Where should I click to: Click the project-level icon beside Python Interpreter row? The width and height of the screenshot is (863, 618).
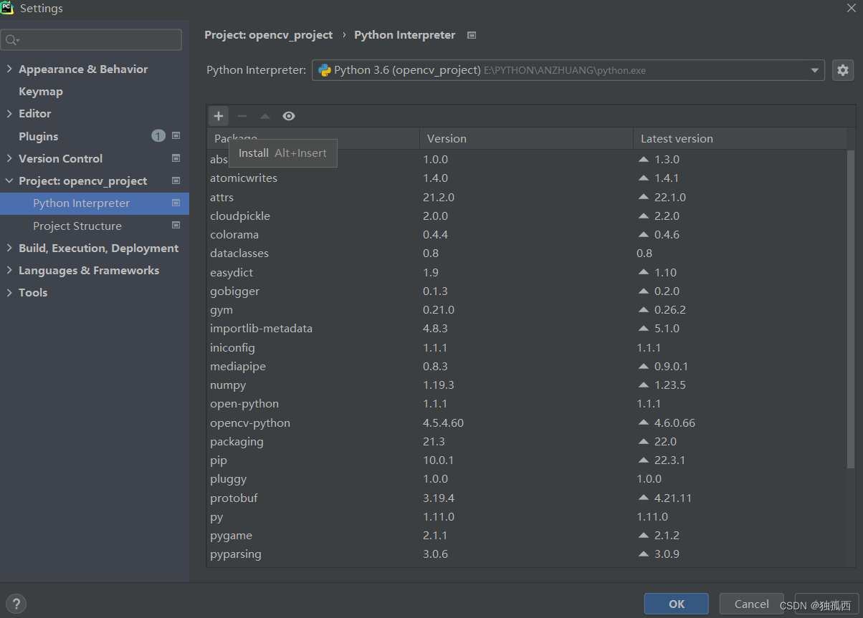176,203
